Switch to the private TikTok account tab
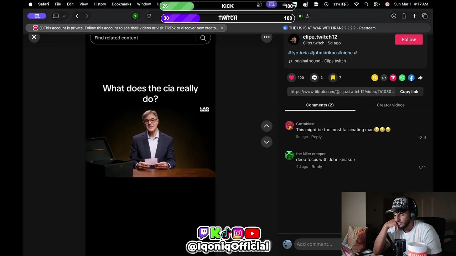Viewport: 456px width, 256px height. pos(126,28)
